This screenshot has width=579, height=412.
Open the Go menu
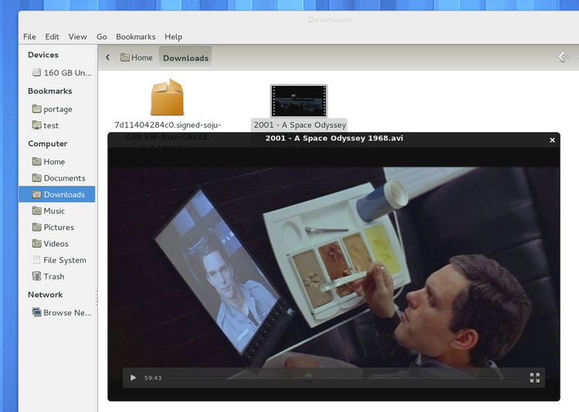click(102, 36)
